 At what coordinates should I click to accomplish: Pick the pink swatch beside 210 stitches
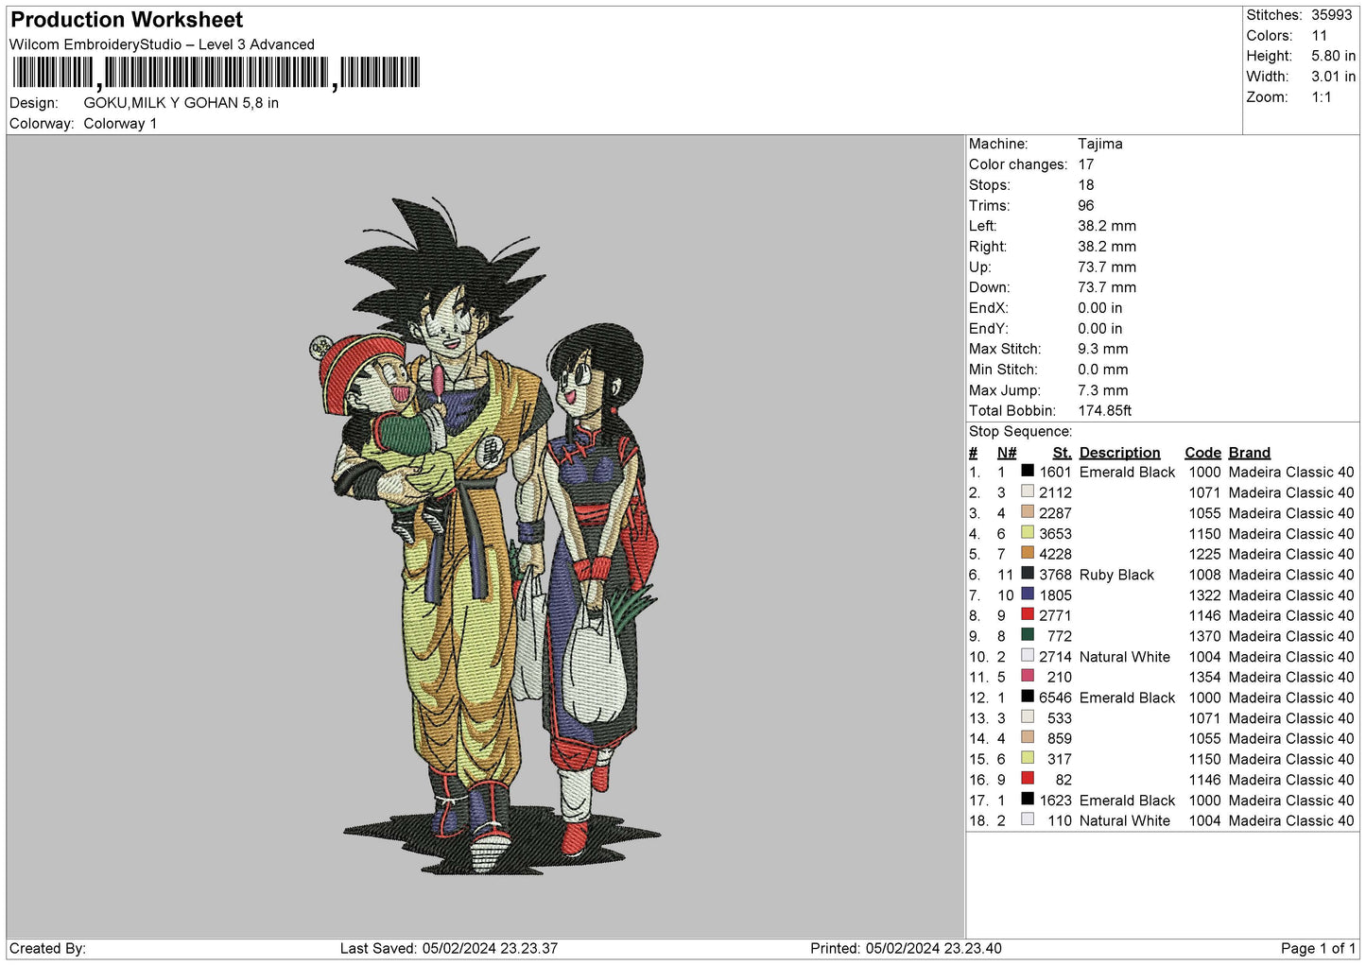(x=1028, y=676)
